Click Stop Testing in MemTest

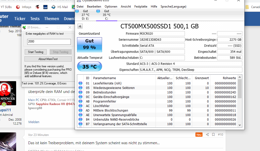[x=61, y=52]
